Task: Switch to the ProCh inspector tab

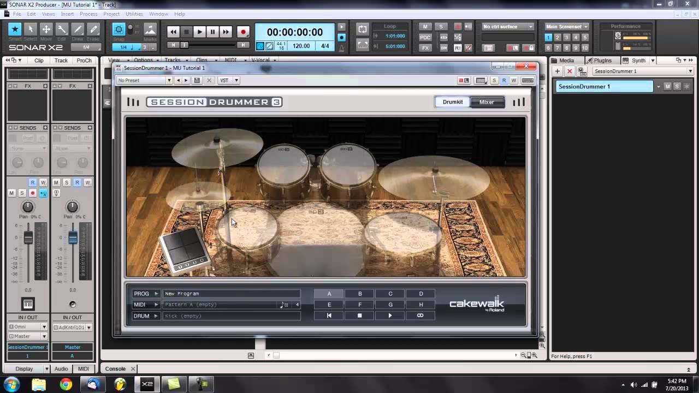Action: (x=84, y=61)
